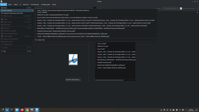Open the volume control in system tray

tap(183, 110)
